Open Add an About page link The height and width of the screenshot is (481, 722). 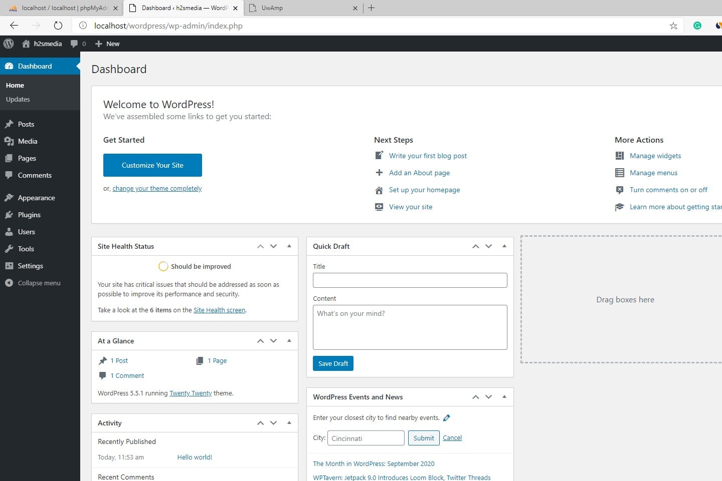tap(419, 173)
